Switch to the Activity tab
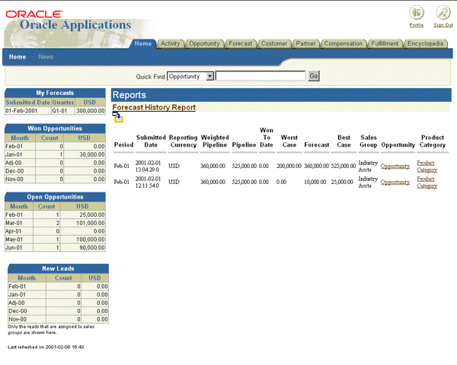Viewport: 457px width, 365px height. click(171, 44)
